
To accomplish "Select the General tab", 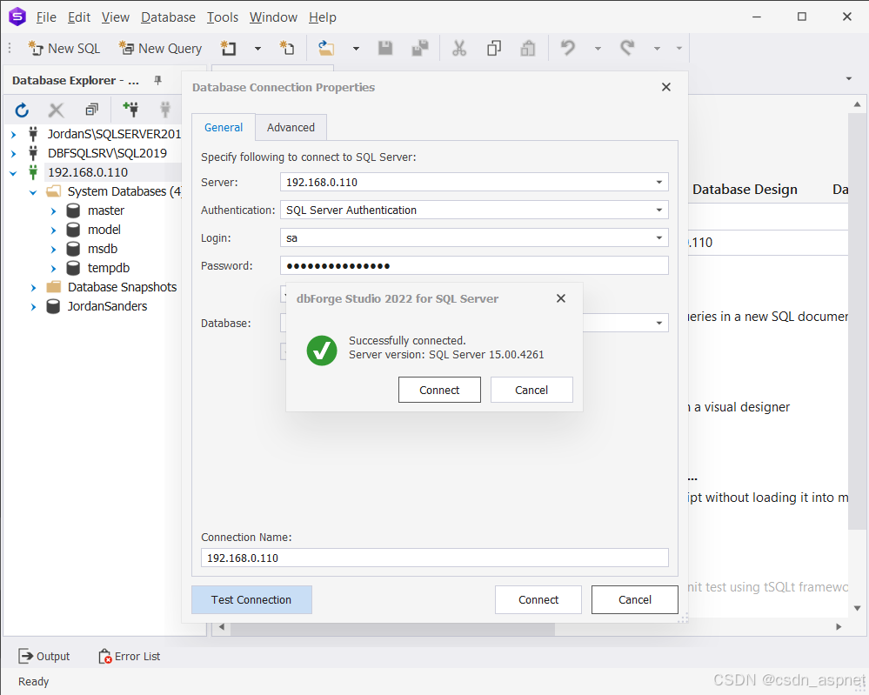I will coord(224,128).
